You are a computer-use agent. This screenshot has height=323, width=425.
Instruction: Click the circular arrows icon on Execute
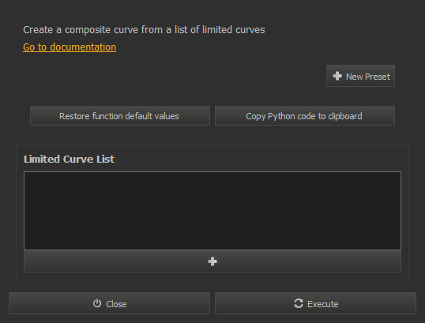[x=299, y=303]
